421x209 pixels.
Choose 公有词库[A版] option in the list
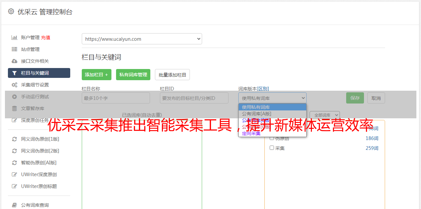tap(272, 114)
